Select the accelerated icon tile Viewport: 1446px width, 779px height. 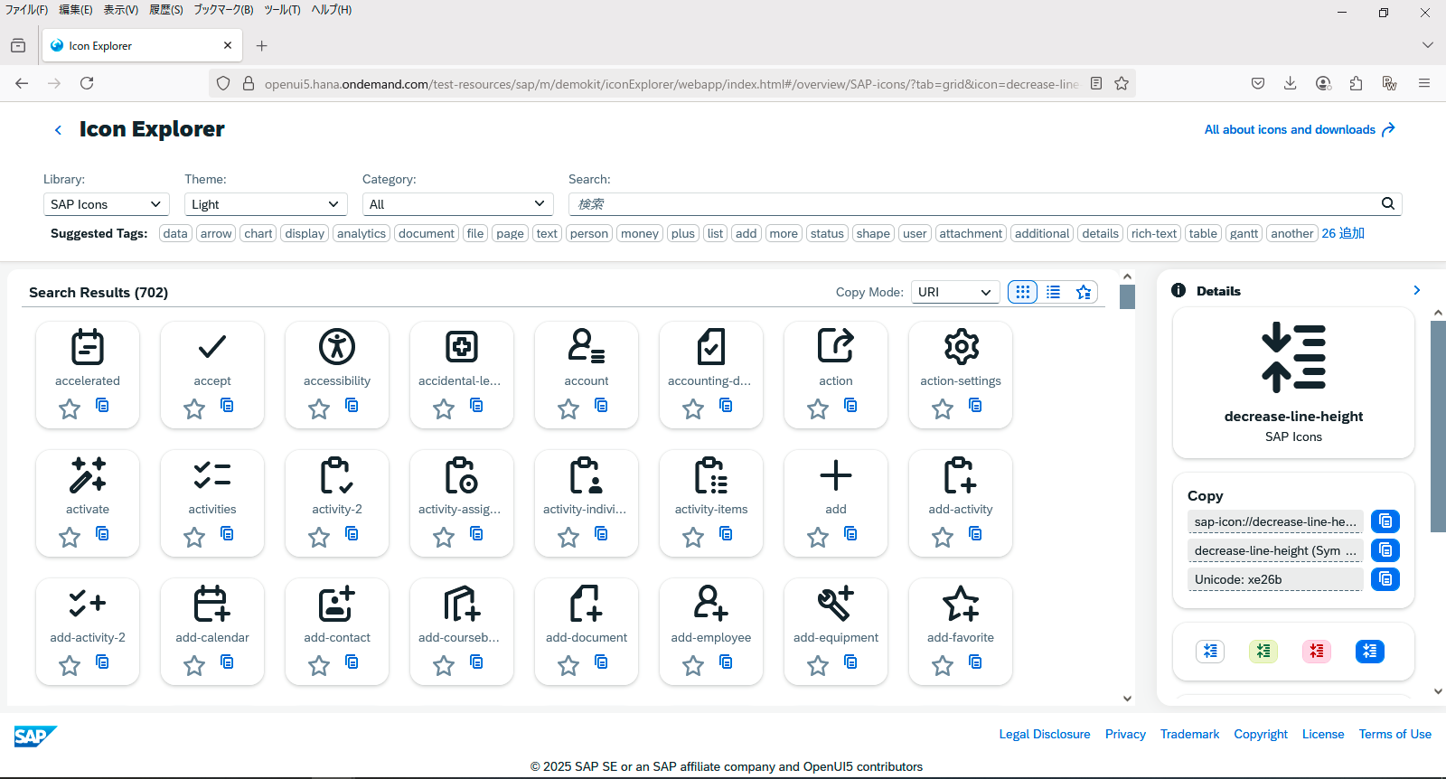click(x=88, y=374)
